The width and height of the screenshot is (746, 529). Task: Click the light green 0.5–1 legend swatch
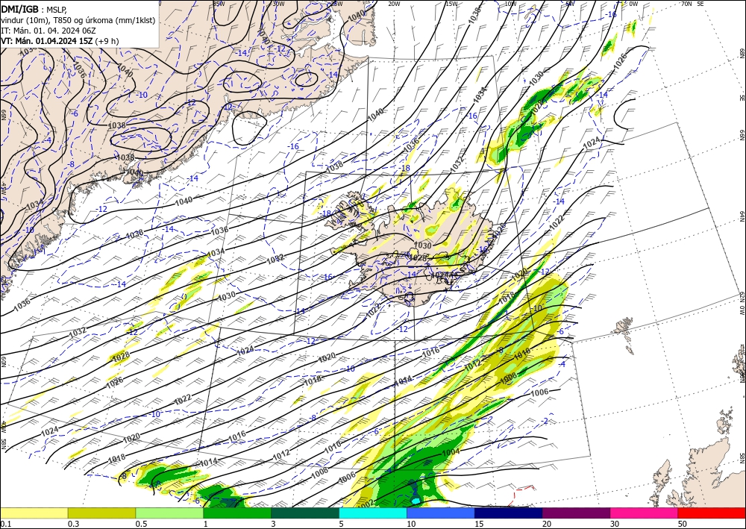169,513
